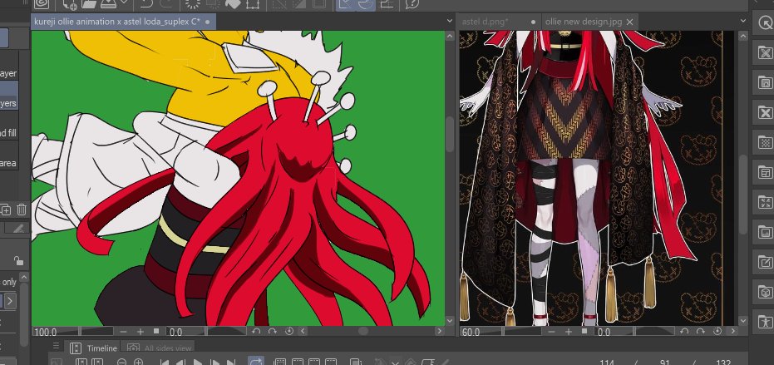Zoom in the timeline
The width and height of the screenshot is (774, 365).
(139, 362)
